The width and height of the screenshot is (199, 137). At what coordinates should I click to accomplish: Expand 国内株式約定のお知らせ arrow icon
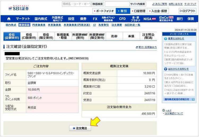click(x=193, y=99)
